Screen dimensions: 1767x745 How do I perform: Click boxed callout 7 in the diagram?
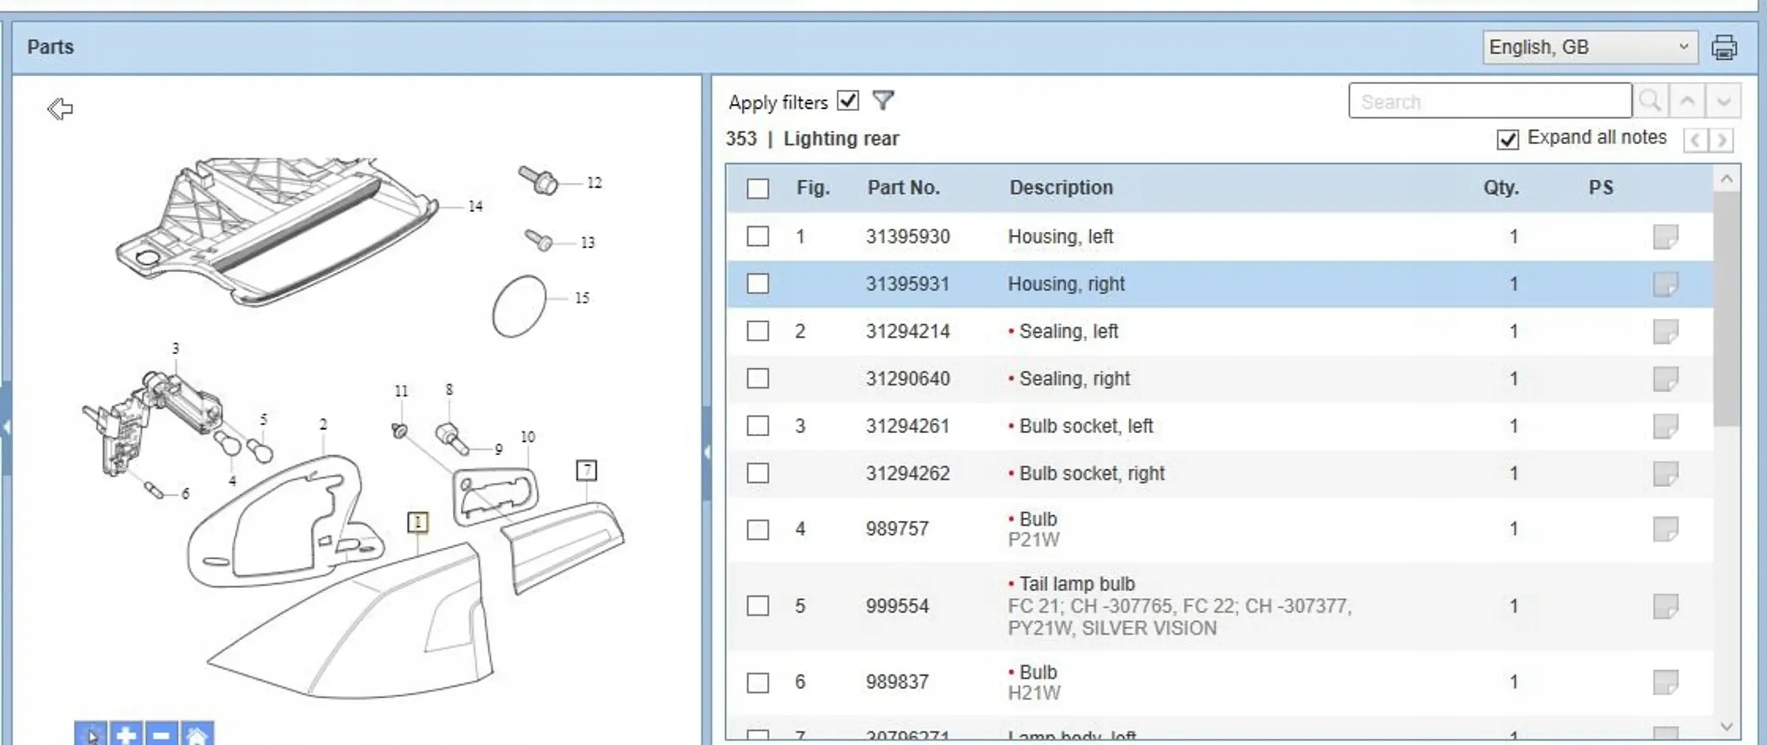(x=587, y=470)
